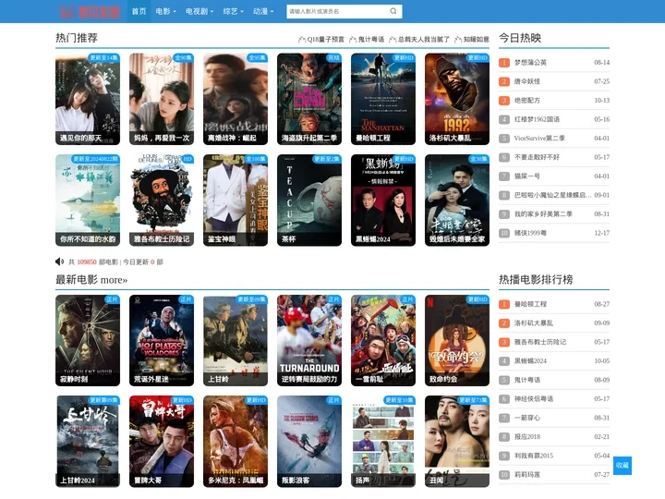Click the fire icon beside 鬼计粤语 tag
Viewport: 665px width, 499px height.
353,40
